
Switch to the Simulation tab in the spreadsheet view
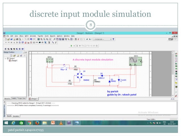click(x=16, y=116)
